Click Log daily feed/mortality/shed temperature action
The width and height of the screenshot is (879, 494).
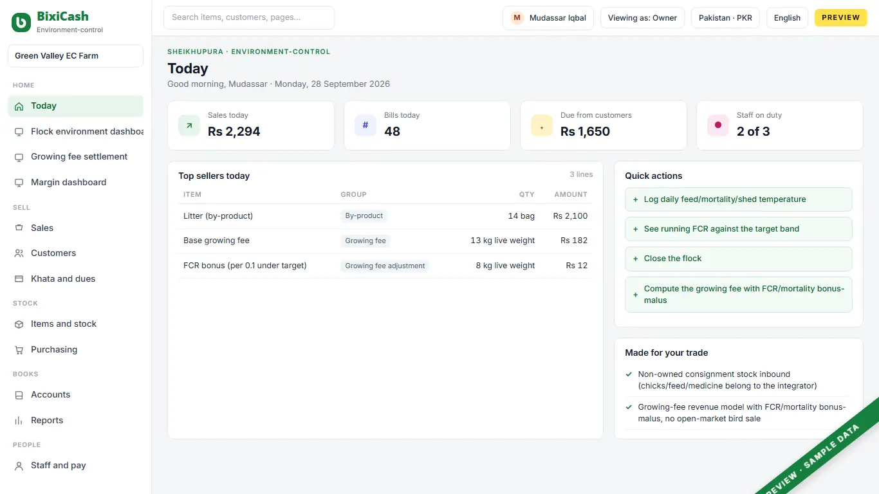[x=739, y=199]
